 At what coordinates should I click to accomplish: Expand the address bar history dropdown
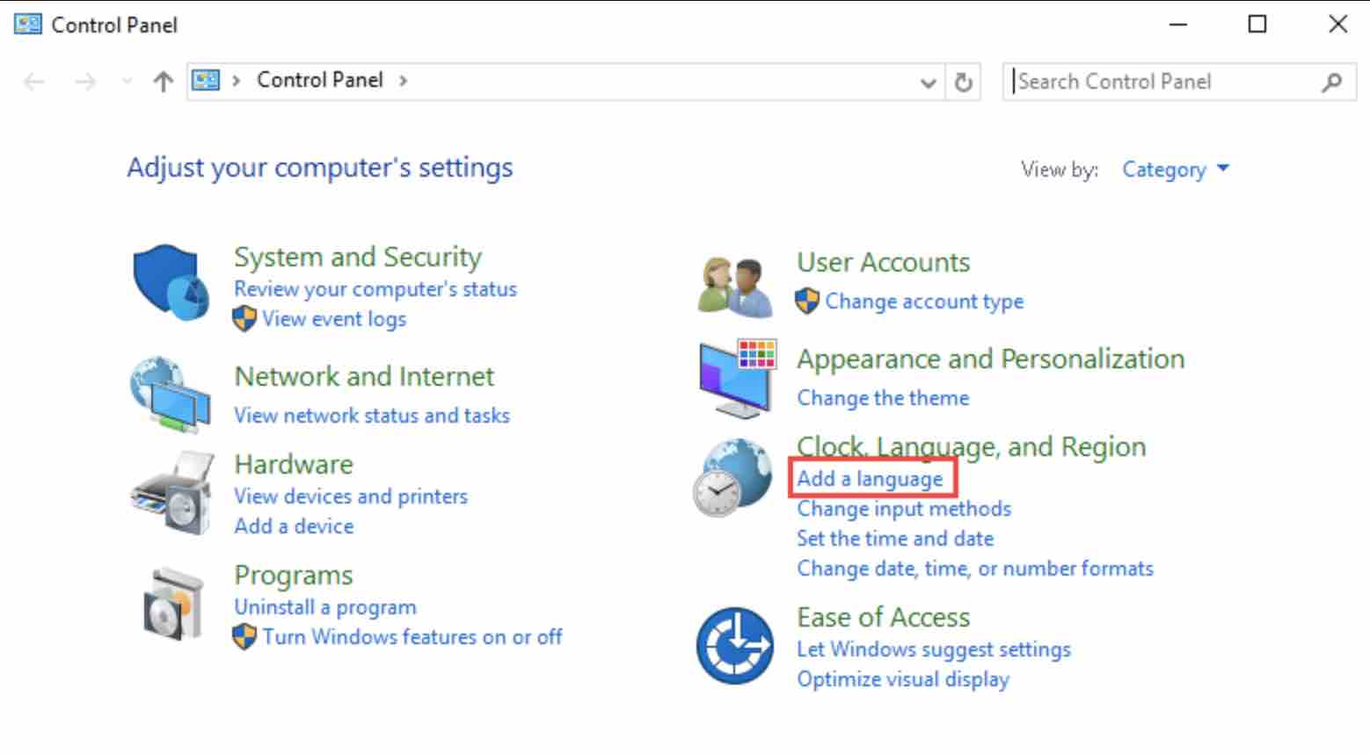pyautogui.click(x=928, y=83)
